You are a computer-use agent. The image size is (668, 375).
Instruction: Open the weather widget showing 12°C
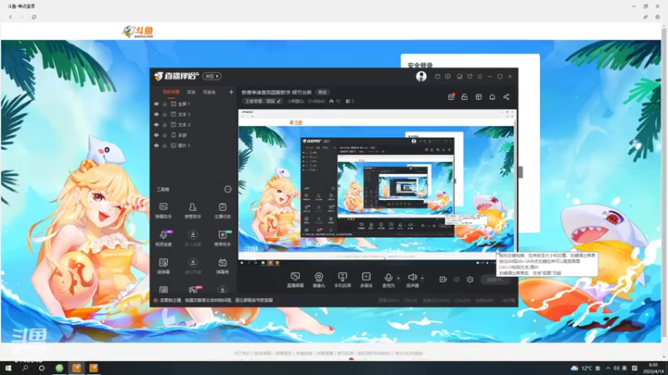click(x=582, y=367)
